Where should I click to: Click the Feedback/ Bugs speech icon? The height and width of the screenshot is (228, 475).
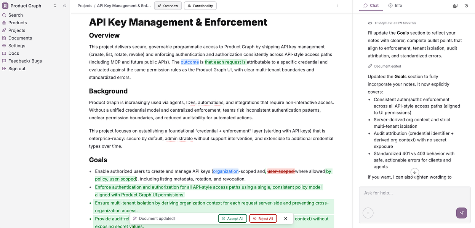(x=4, y=61)
